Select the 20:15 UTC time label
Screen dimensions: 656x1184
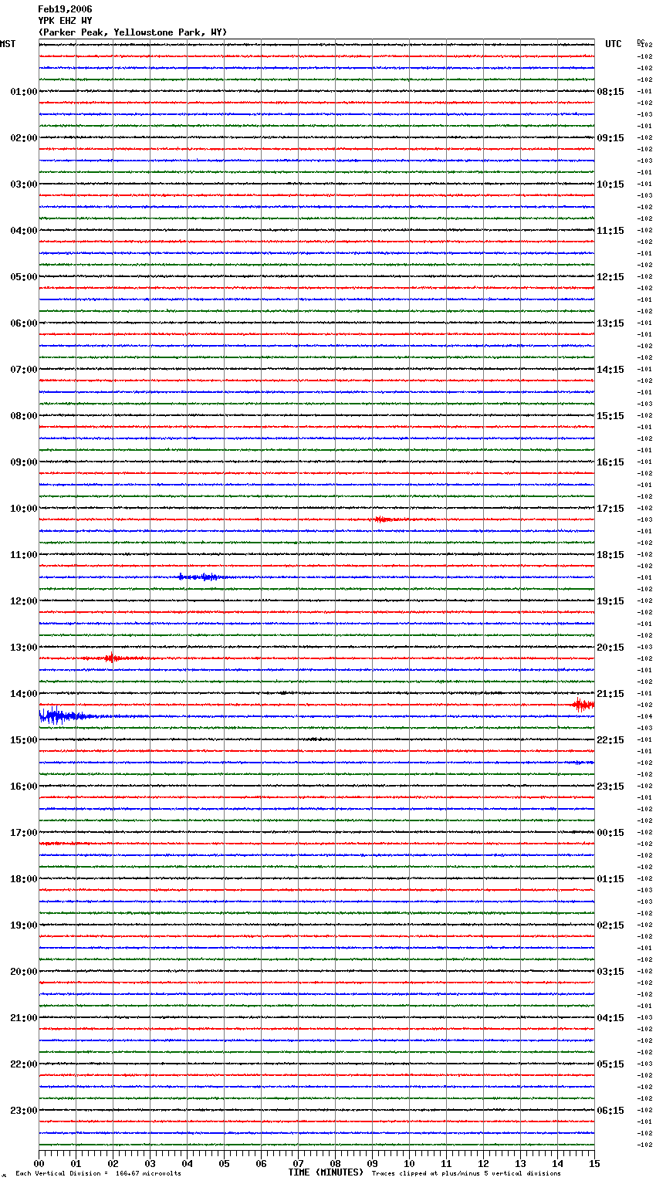click(610, 648)
